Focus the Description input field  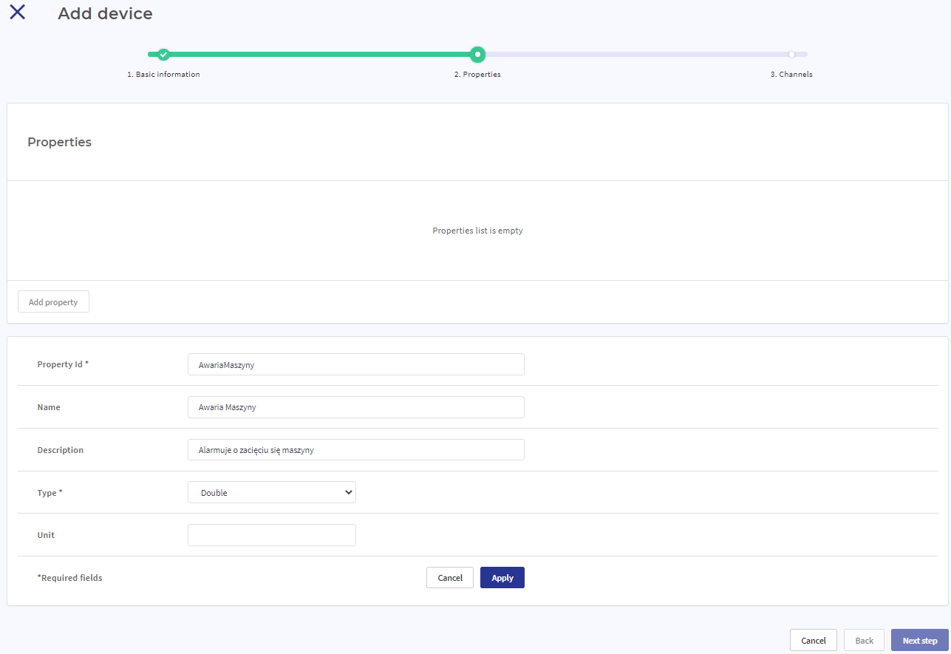(356, 450)
